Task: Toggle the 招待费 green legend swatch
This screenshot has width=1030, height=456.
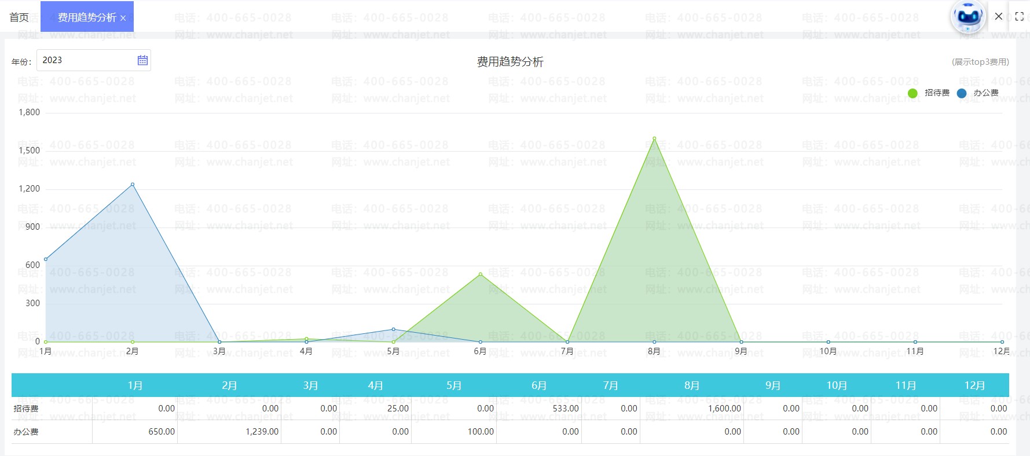Action: pos(913,93)
